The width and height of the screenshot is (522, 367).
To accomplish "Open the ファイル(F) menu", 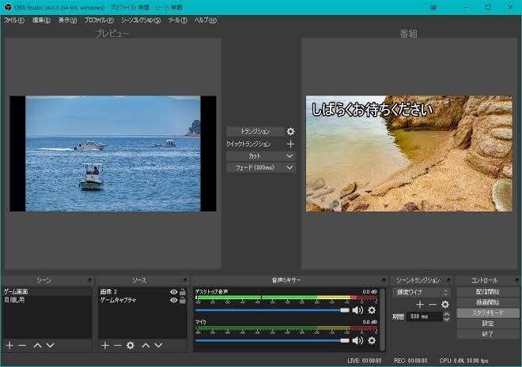I will tap(14, 21).
